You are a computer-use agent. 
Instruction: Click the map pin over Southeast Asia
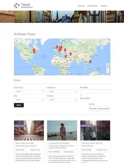91,62
